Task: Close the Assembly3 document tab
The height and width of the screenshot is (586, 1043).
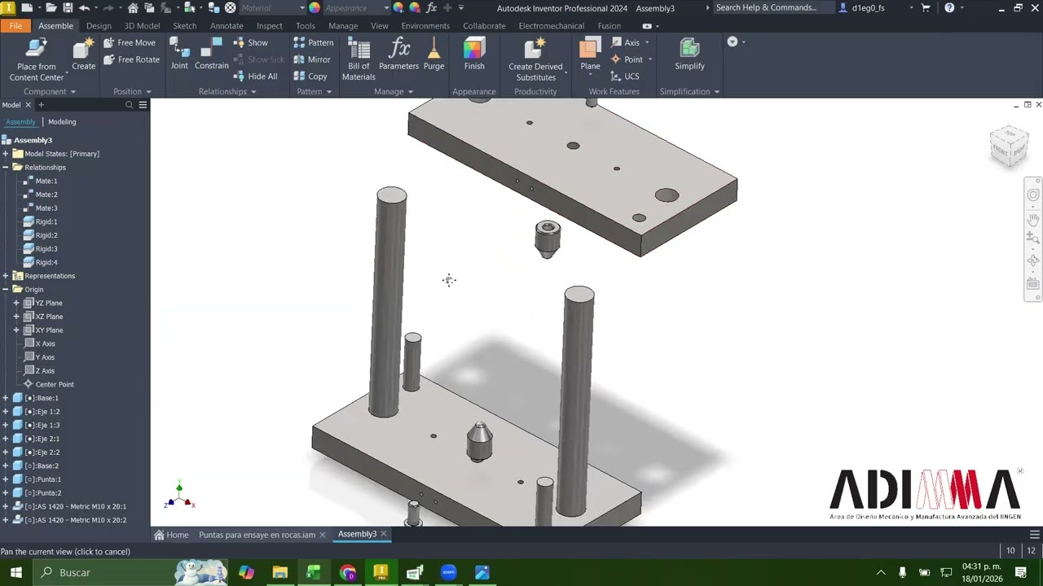Action: 384,534
